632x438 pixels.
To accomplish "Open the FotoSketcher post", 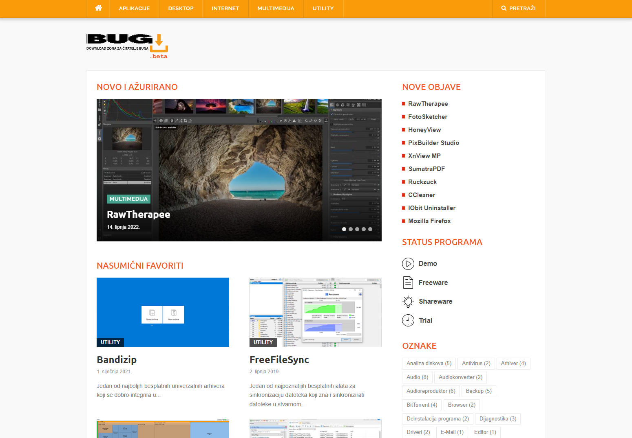I will pos(428,117).
